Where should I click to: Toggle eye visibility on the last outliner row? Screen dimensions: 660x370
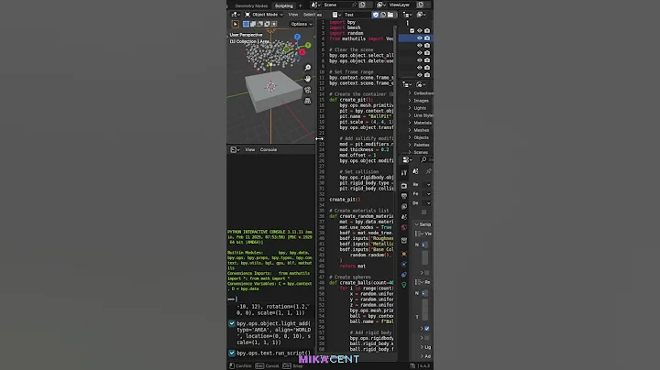(419, 75)
